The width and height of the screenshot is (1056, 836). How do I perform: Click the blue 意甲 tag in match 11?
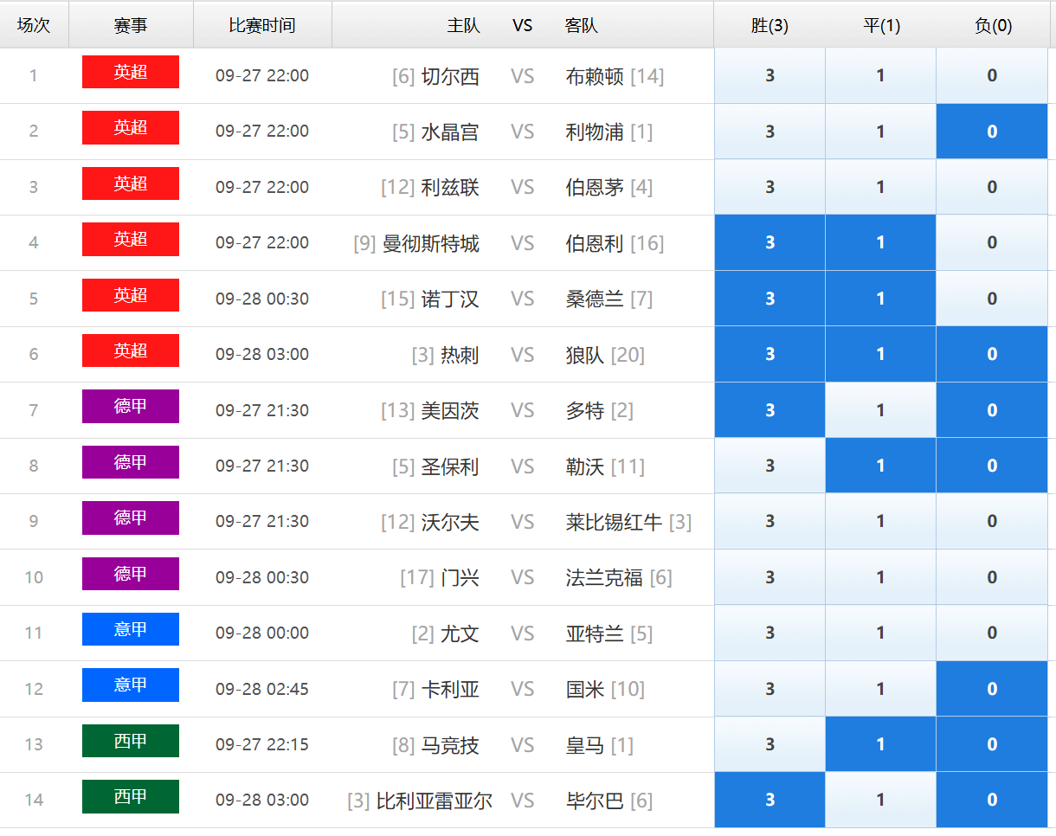point(131,629)
